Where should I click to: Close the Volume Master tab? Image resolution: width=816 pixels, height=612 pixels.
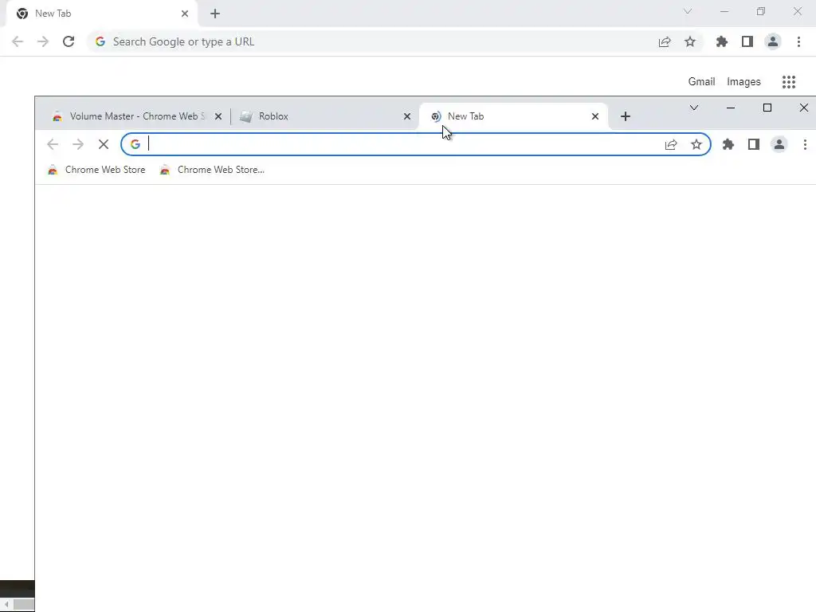pos(218,116)
